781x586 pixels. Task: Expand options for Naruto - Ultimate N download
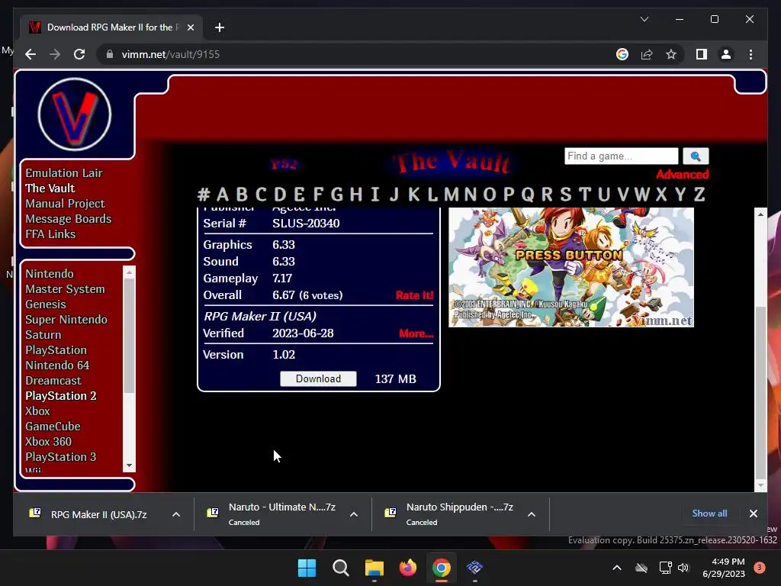click(354, 514)
